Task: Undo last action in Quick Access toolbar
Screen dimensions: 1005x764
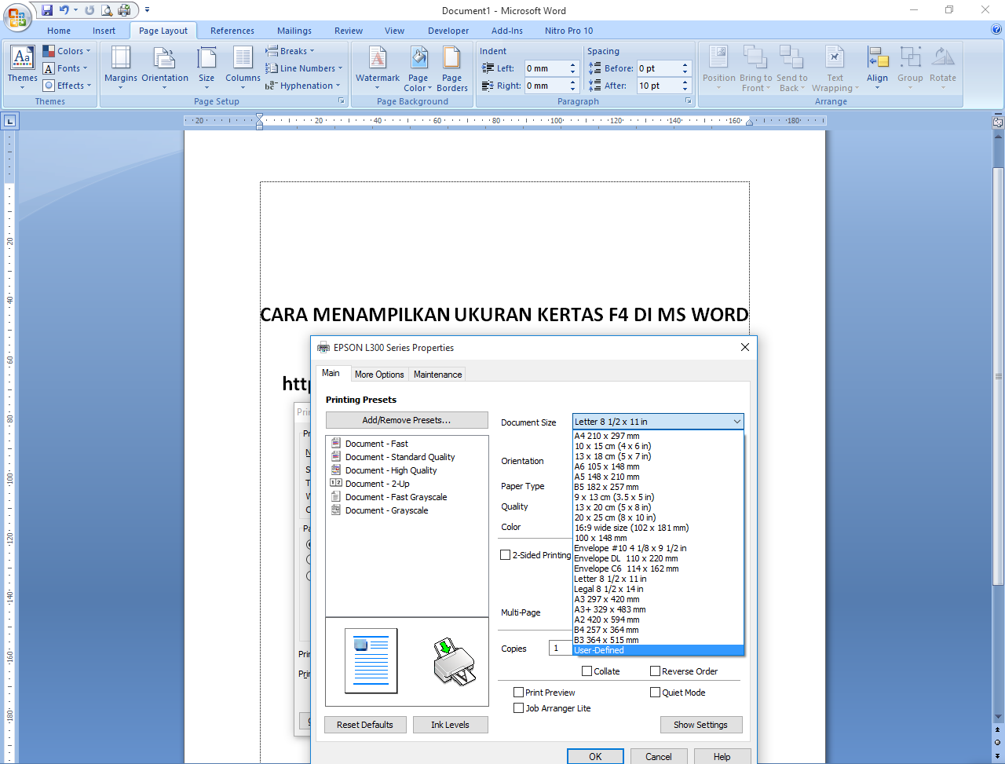Action: (64, 10)
